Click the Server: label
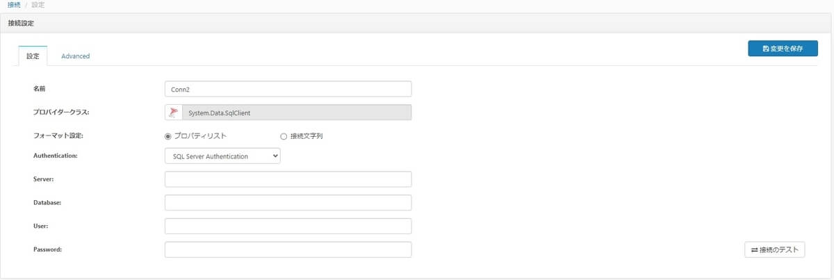 (44, 179)
